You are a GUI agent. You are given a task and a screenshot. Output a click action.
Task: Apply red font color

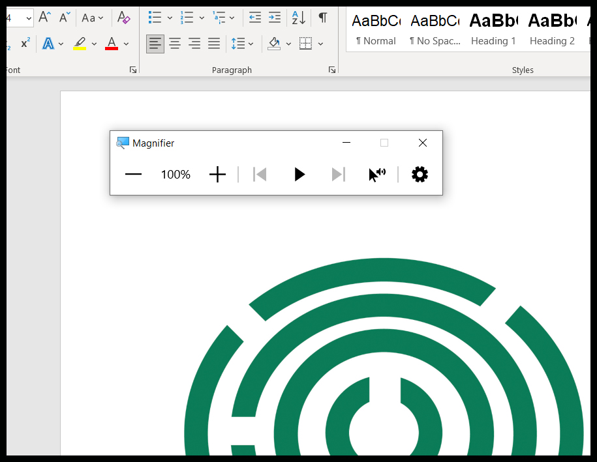click(112, 44)
